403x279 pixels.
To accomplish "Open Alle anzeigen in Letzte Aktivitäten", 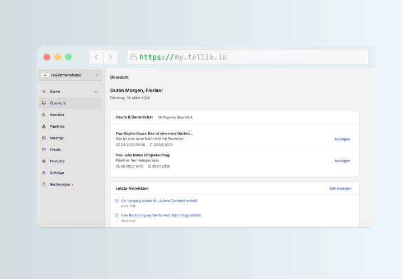I will pos(340,189).
